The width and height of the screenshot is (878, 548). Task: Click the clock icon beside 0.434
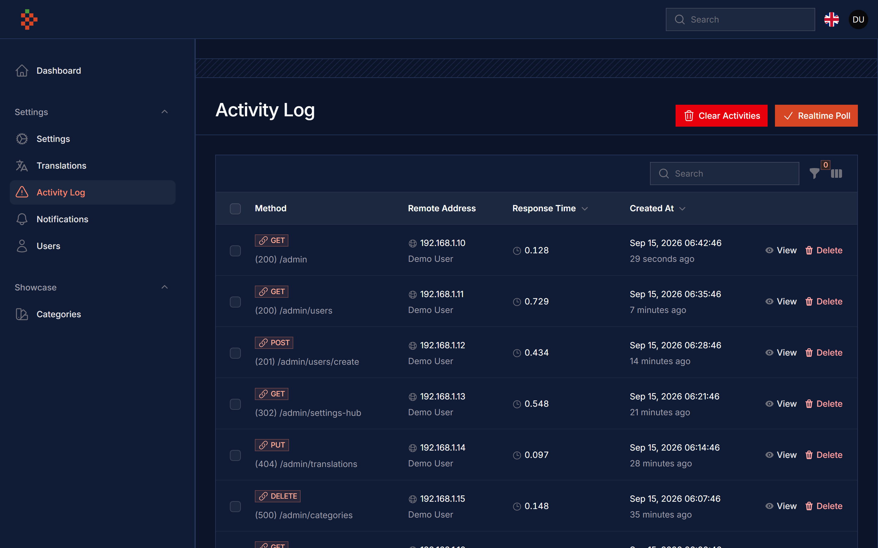[x=517, y=353]
